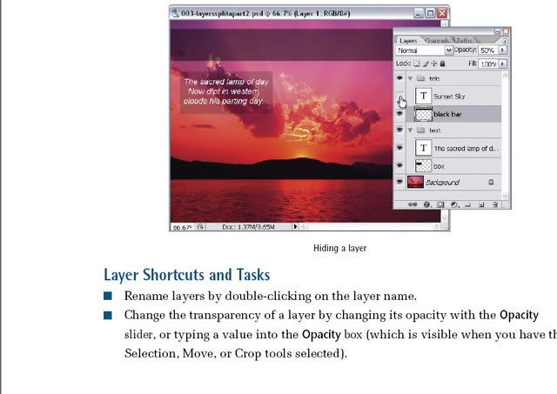Click the Background layer thumbnail
Image resolution: width=557 pixels, height=394 pixels.
pos(415,182)
